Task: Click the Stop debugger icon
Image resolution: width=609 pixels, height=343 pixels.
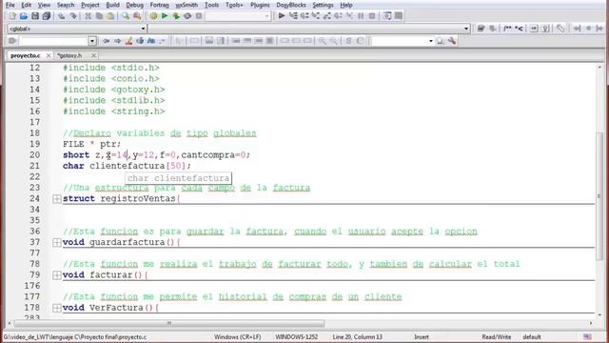Action: [x=372, y=16]
